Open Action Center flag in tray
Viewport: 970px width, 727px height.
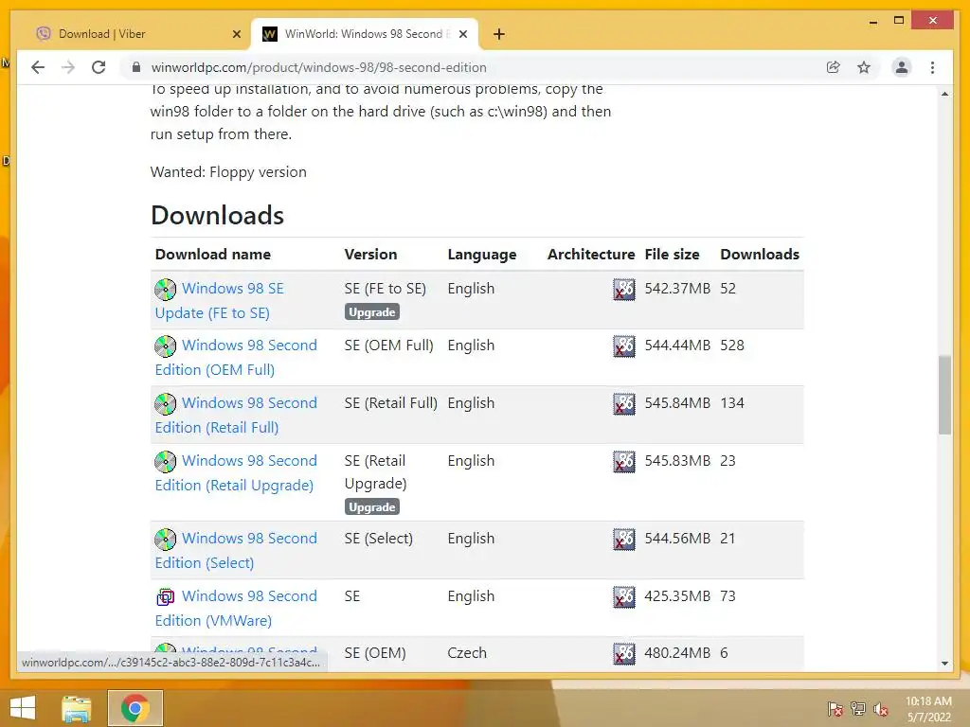(x=835, y=708)
